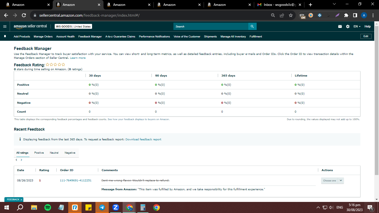Viewport: 379px width, 213px height.
Task: Open File Explorer from the taskbar
Action: pos(34,207)
